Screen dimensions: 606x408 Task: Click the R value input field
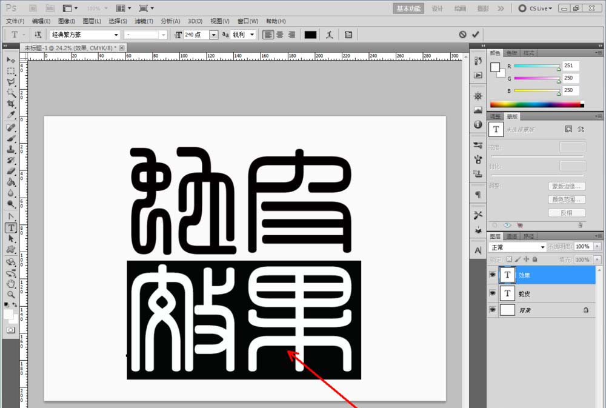[570, 65]
